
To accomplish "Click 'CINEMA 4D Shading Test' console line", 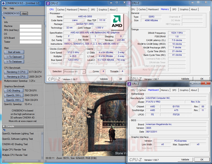I will click(15, 144).
